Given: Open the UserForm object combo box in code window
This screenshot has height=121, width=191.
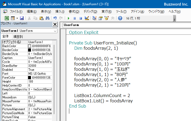Looking at the screenshot, I should 127,25.
